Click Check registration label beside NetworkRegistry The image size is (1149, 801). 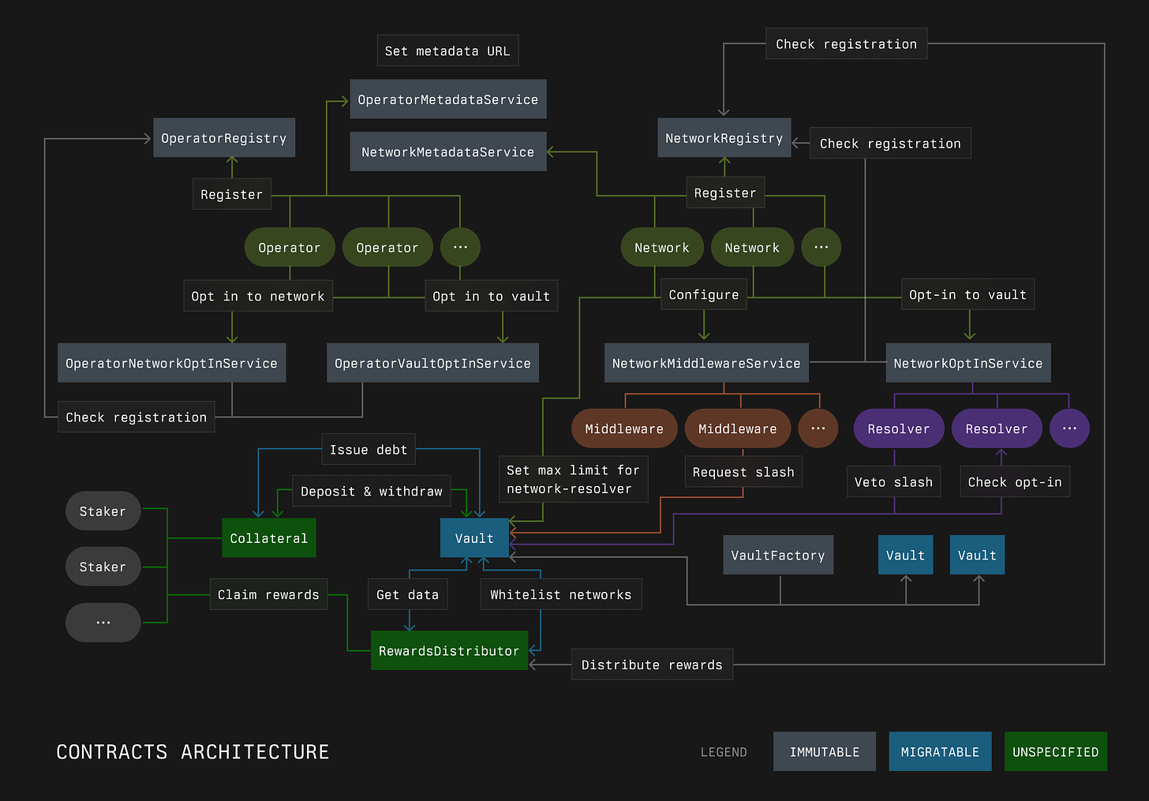[x=890, y=144]
